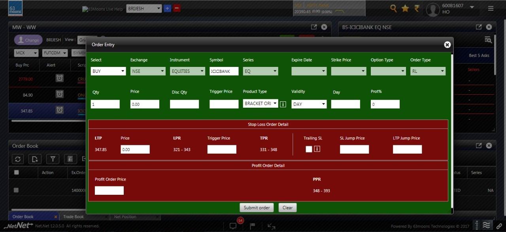This screenshot has height=232, width=506.
Task: Click the Prot% input field
Action: coord(385,104)
